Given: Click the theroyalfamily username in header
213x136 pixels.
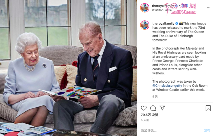Looking at the screenshot, I should 163,6.
